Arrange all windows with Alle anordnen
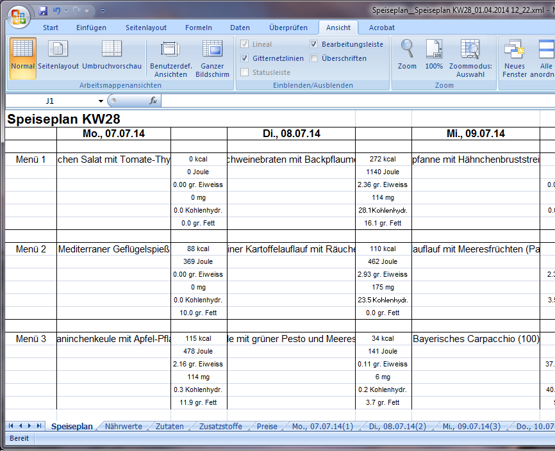555x451 pixels. 543,58
